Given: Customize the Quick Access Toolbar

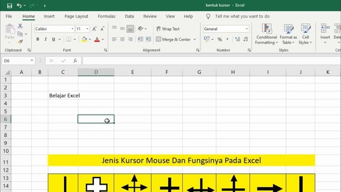Looking at the screenshot, I should tap(45, 6).
